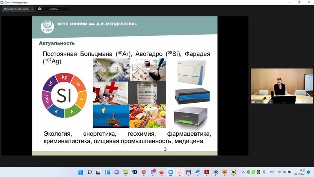Open Microsoft Word from the taskbar

197,172
